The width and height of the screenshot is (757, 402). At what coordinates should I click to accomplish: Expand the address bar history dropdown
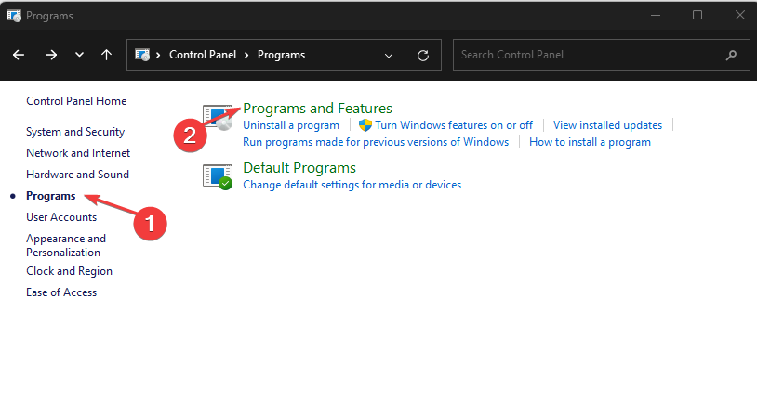coord(389,55)
